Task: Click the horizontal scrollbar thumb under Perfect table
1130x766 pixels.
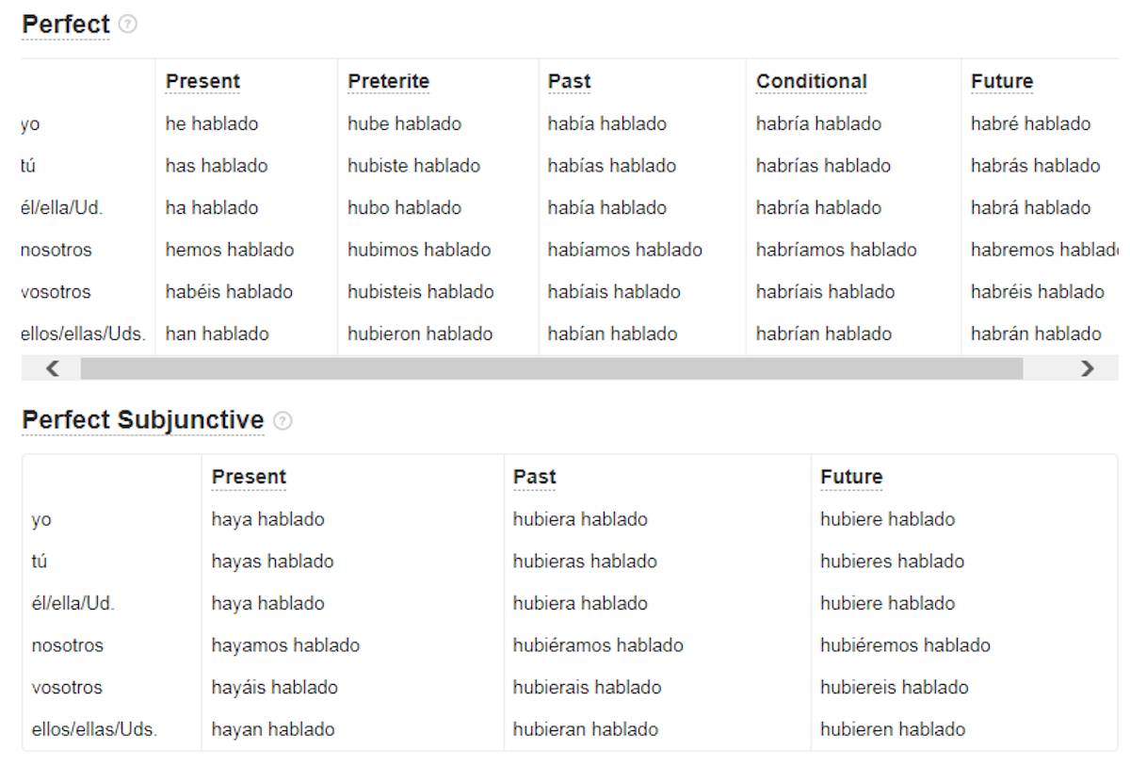Action: pos(552,368)
